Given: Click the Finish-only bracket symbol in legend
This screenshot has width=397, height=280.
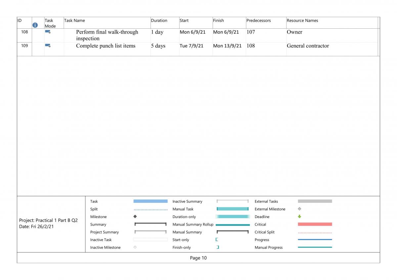Looking at the screenshot, I should click(218, 247).
